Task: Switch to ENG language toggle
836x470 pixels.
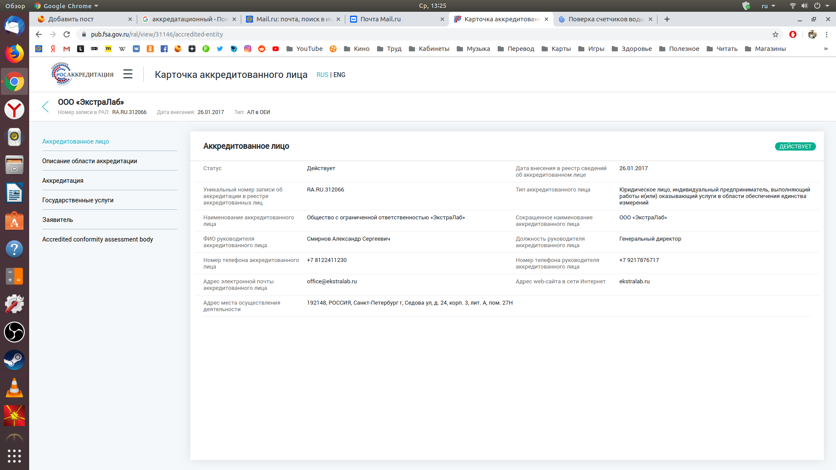Action: (x=339, y=74)
